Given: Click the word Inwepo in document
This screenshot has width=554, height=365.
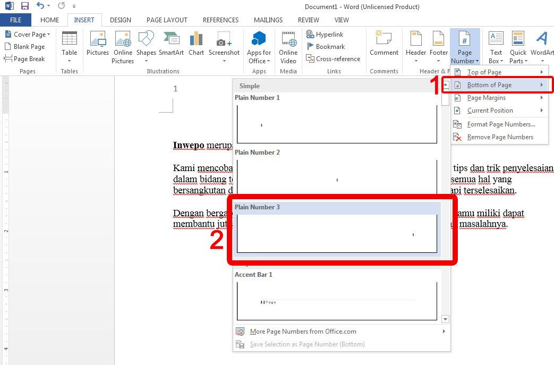Looking at the screenshot, I should [189, 145].
